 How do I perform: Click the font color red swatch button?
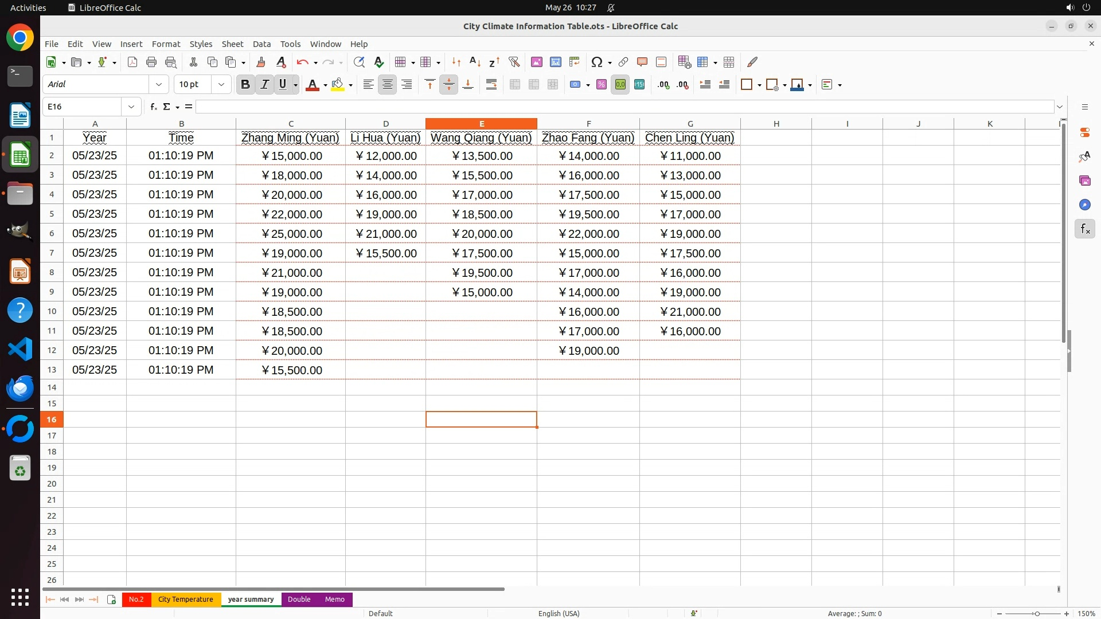click(312, 84)
